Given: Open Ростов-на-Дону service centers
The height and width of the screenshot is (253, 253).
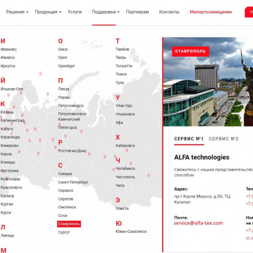Looking at the screenshot, I should click(x=72, y=151).
